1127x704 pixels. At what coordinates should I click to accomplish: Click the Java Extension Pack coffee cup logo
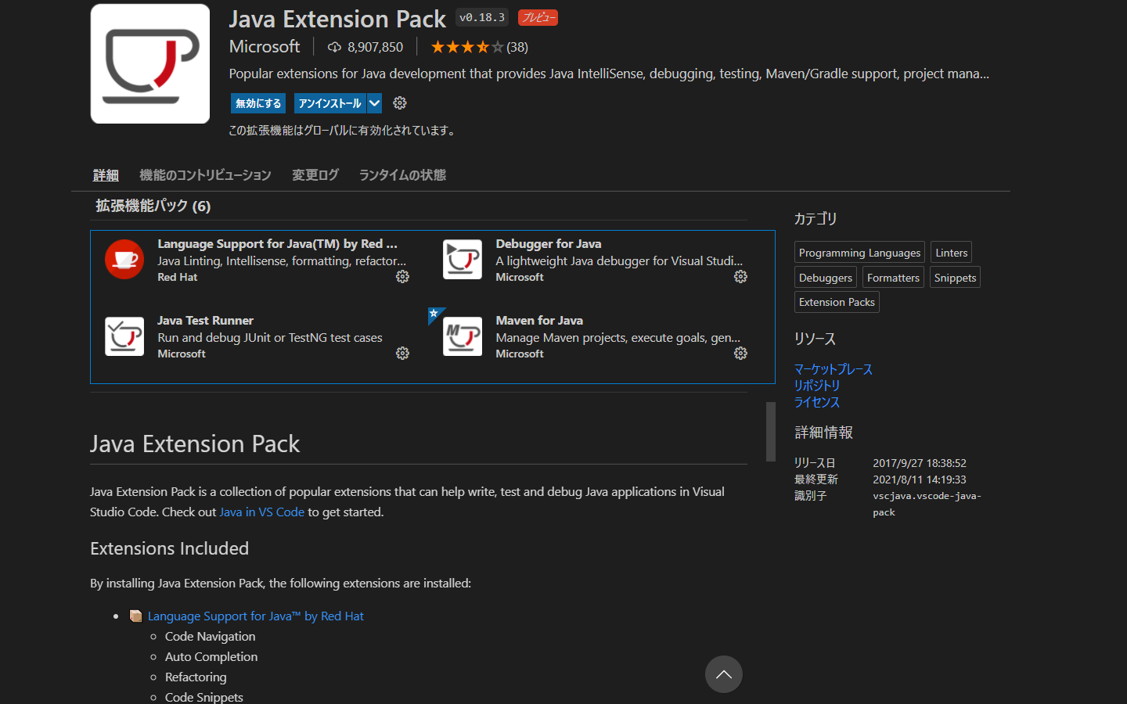pyautogui.click(x=150, y=64)
